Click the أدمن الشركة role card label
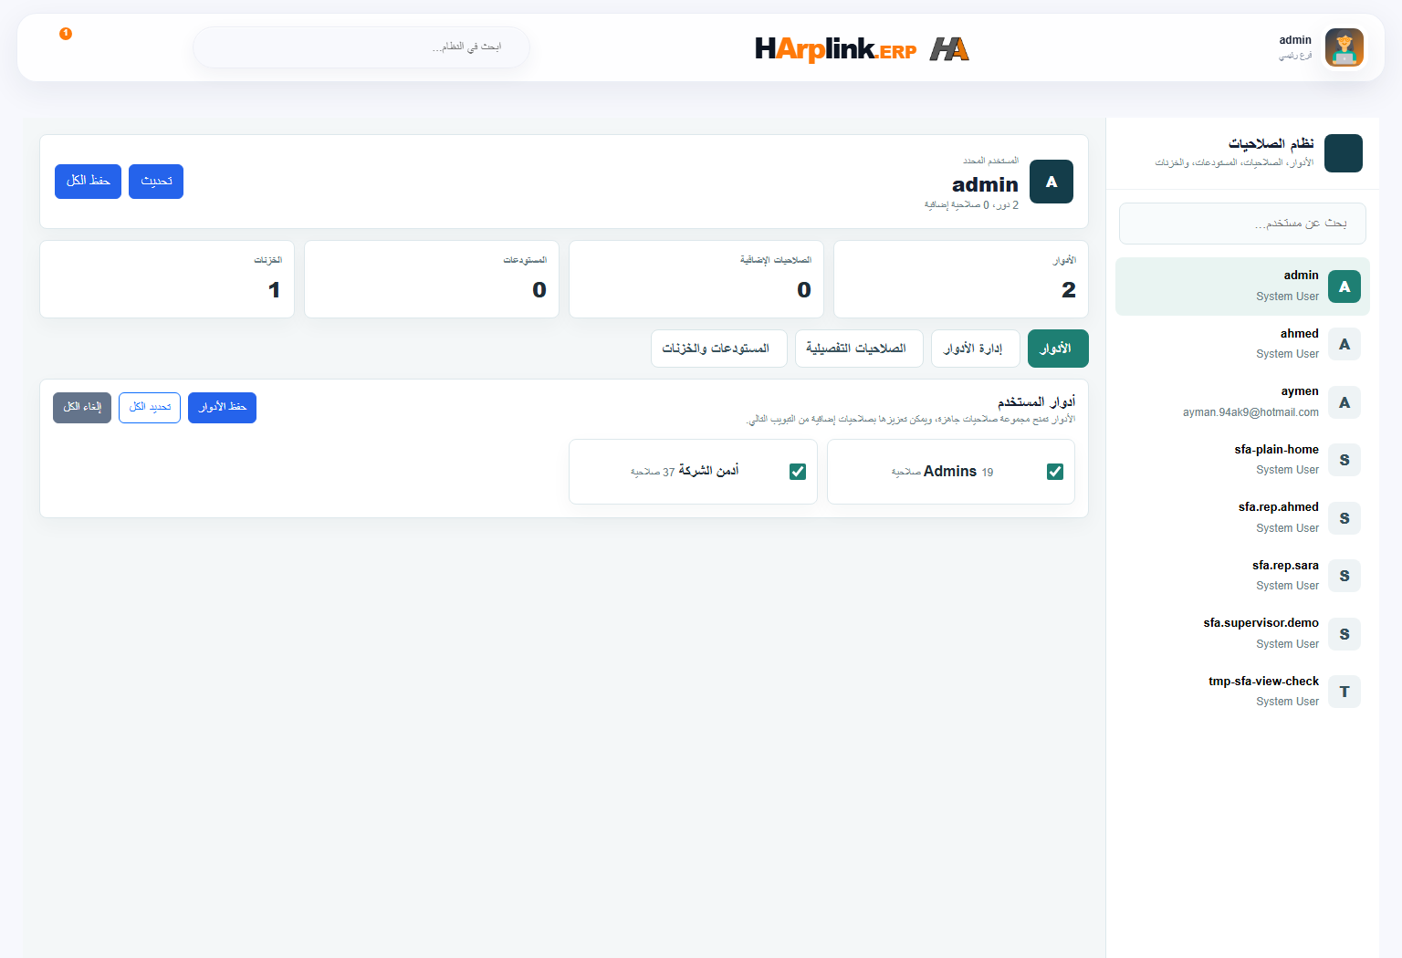Image resolution: width=1402 pixels, height=958 pixels. 708,471
